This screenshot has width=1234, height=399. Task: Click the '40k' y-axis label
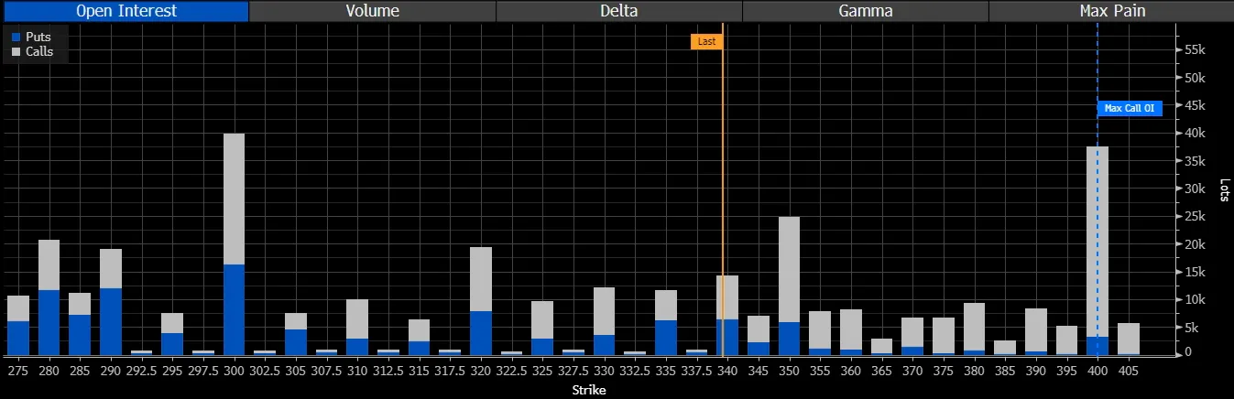pos(1194,134)
